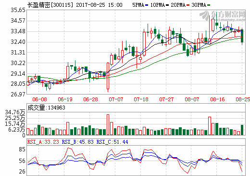Click the volume axis value 15.74万
The image size is (250, 176).
pos(15,124)
